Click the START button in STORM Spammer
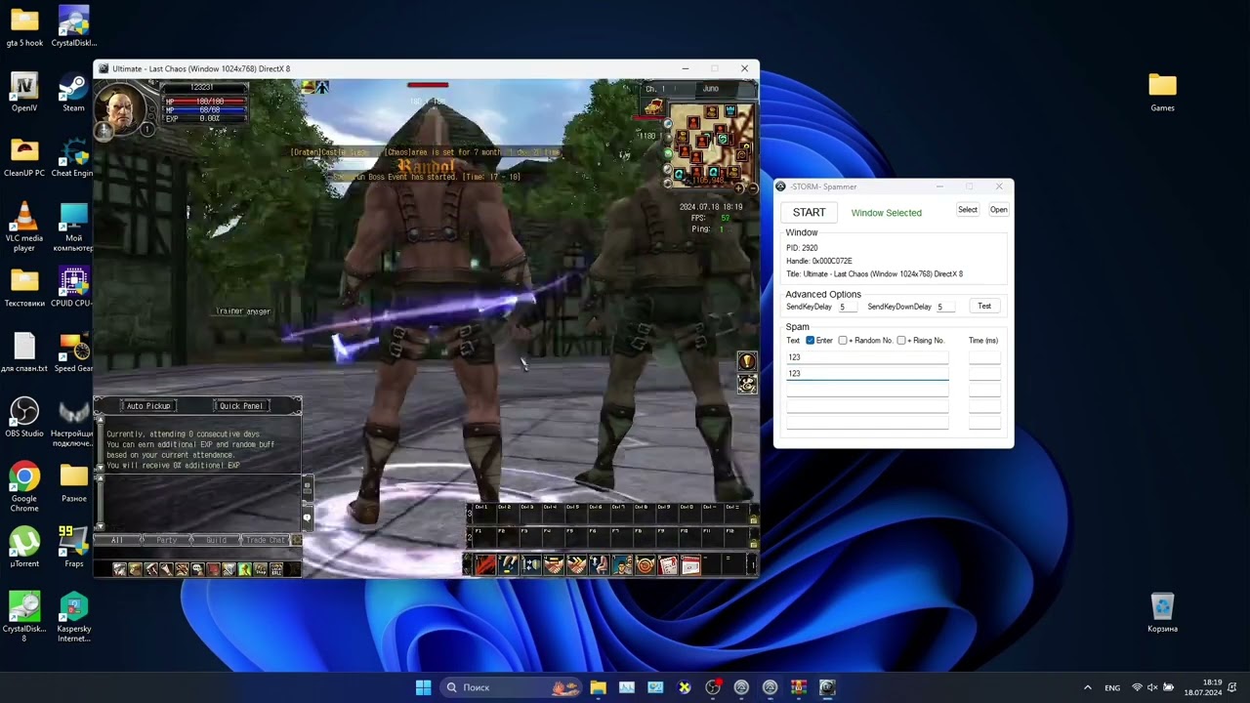 click(809, 212)
